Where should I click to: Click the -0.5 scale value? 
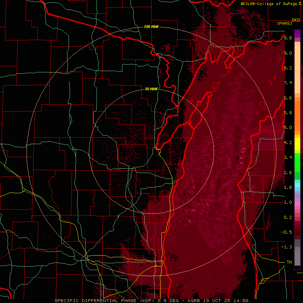point(287,232)
